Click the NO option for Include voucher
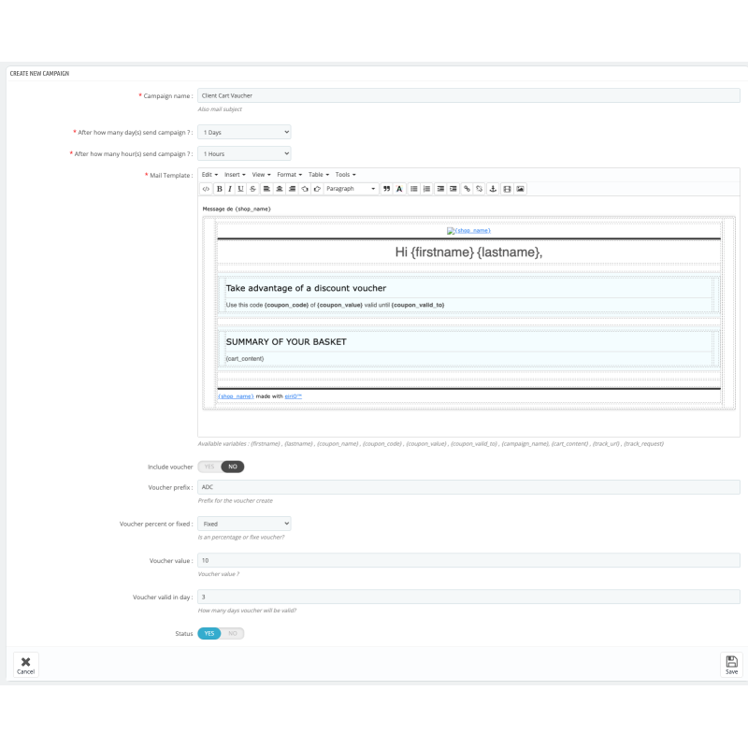Screen dimensions: 748x748 233,467
